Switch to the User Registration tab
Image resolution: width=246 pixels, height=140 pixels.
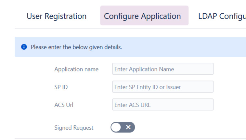point(57,16)
